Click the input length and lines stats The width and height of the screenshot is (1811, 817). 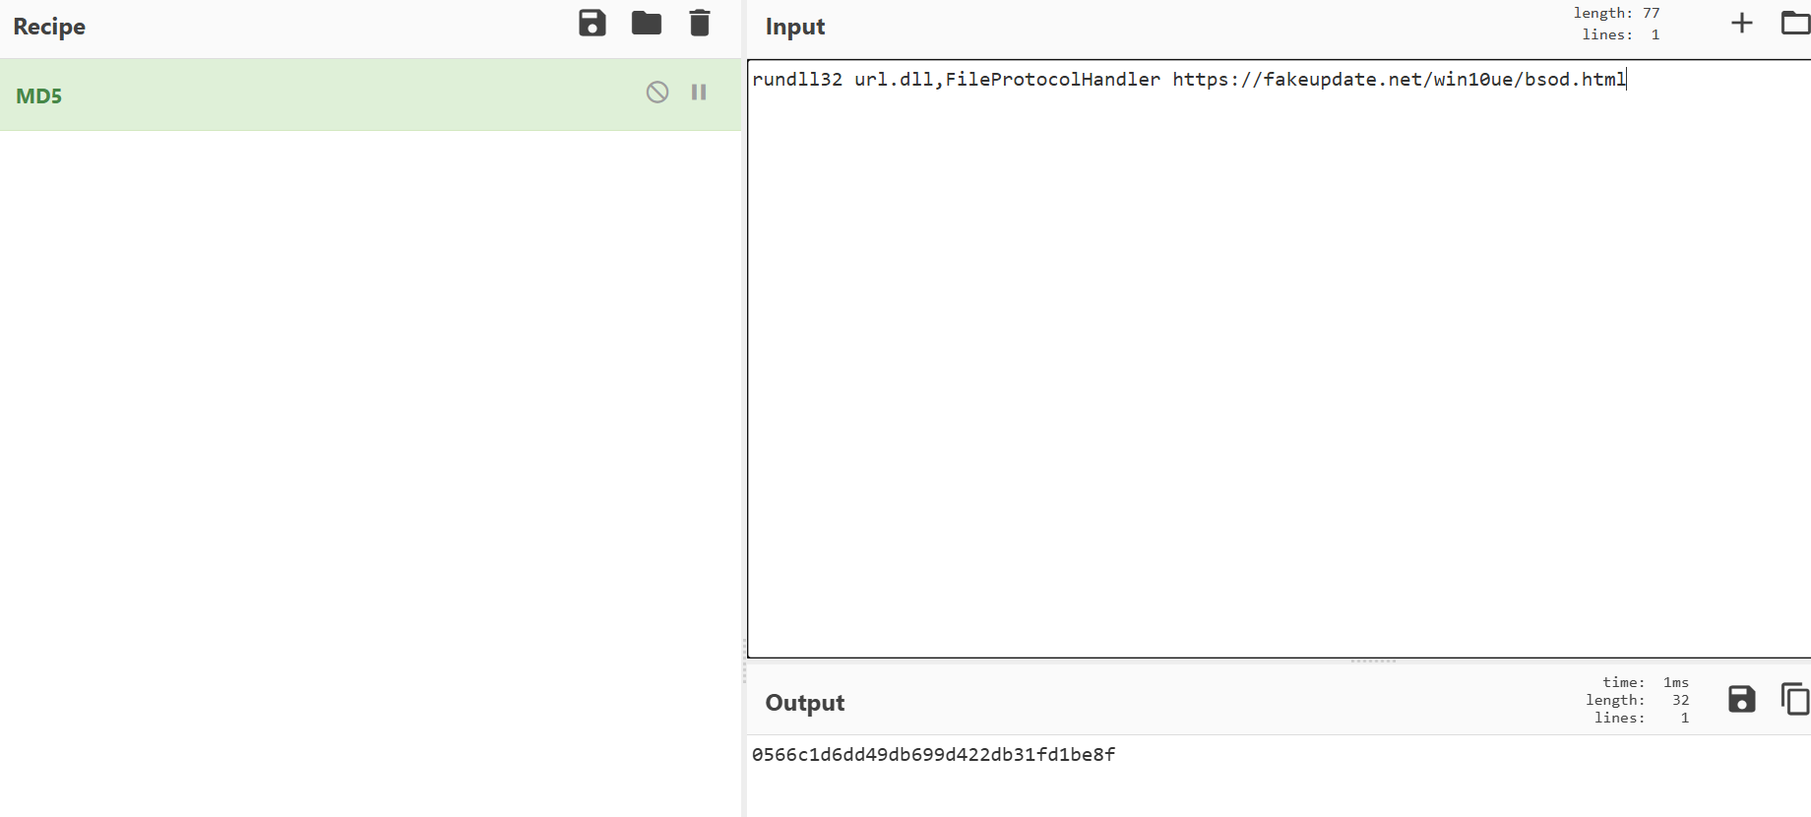pos(1617,24)
